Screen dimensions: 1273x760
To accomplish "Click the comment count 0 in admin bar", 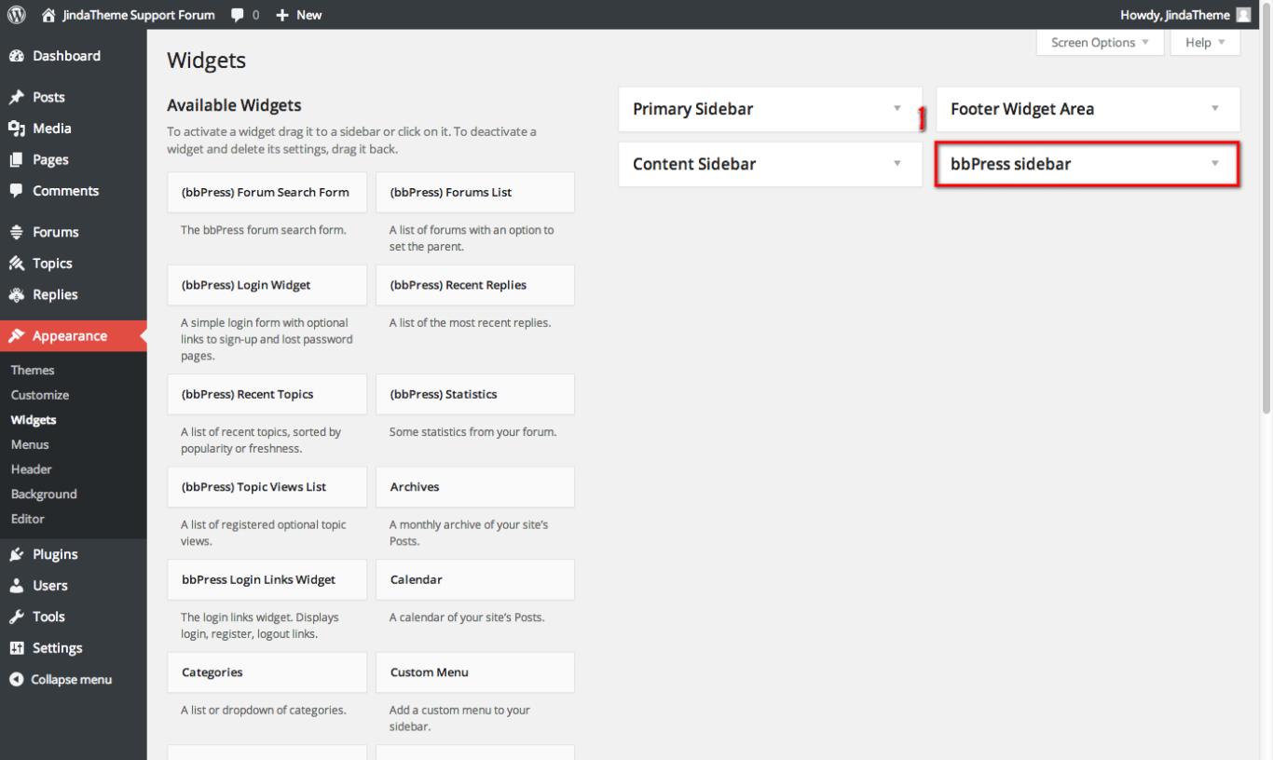I will click(256, 15).
